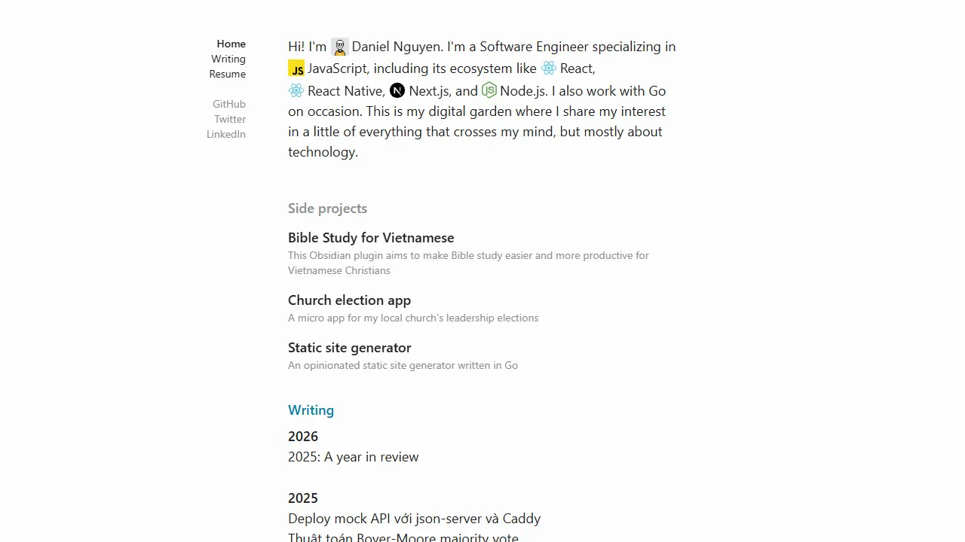
Task: Click the Node.js hexagon icon
Action: pos(489,90)
